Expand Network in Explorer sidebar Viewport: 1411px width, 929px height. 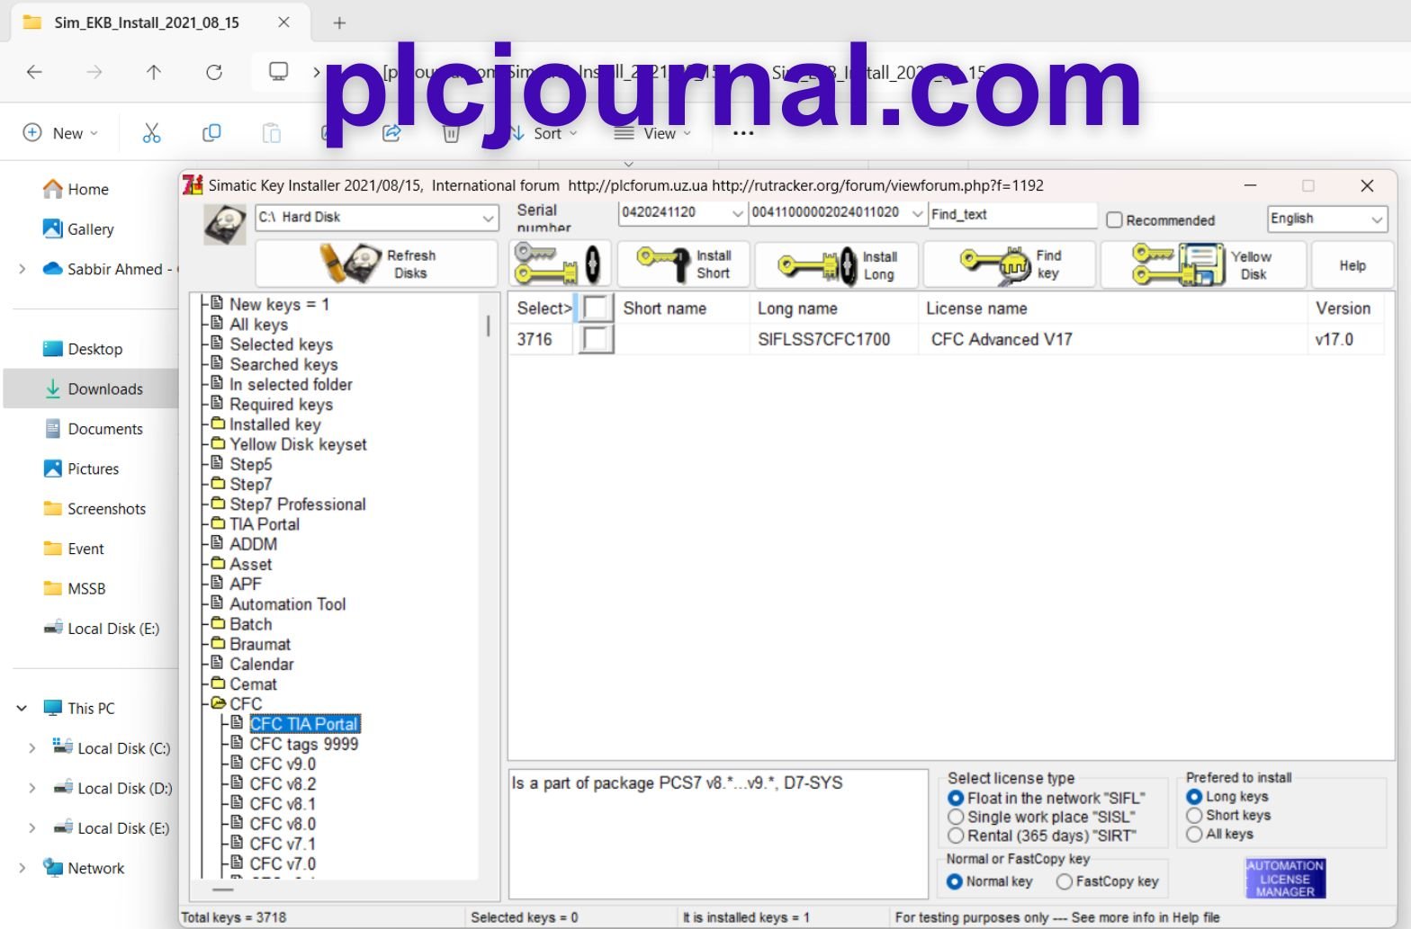[22, 869]
